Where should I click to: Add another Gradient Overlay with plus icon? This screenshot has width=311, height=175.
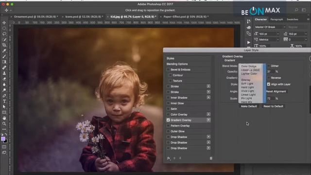tap(208, 120)
